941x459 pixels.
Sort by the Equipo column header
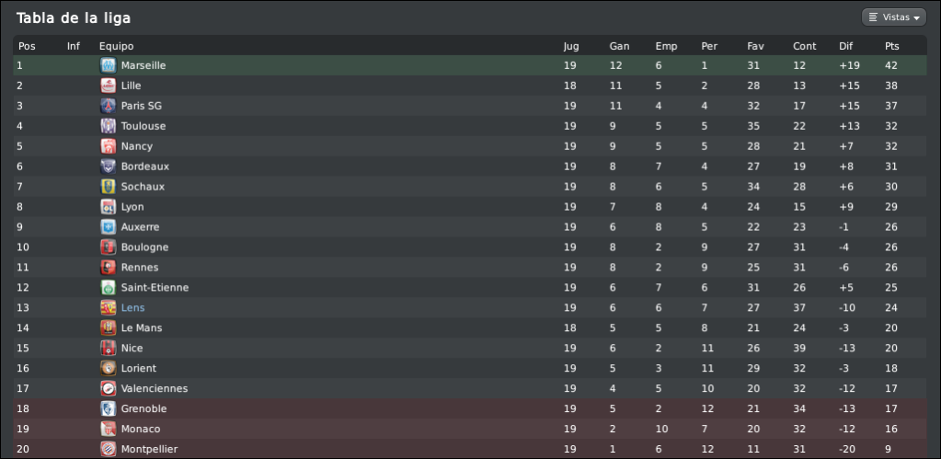(x=117, y=46)
